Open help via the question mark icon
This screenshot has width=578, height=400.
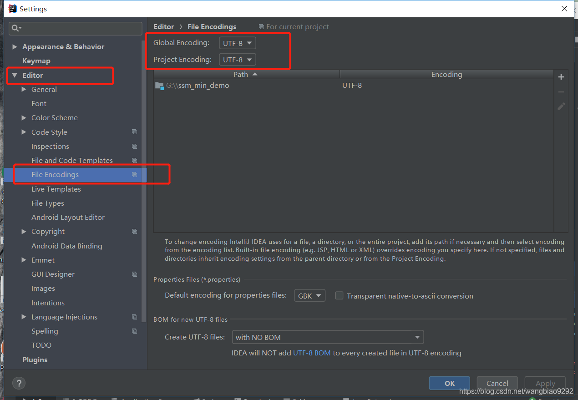[x=19, y=383]
